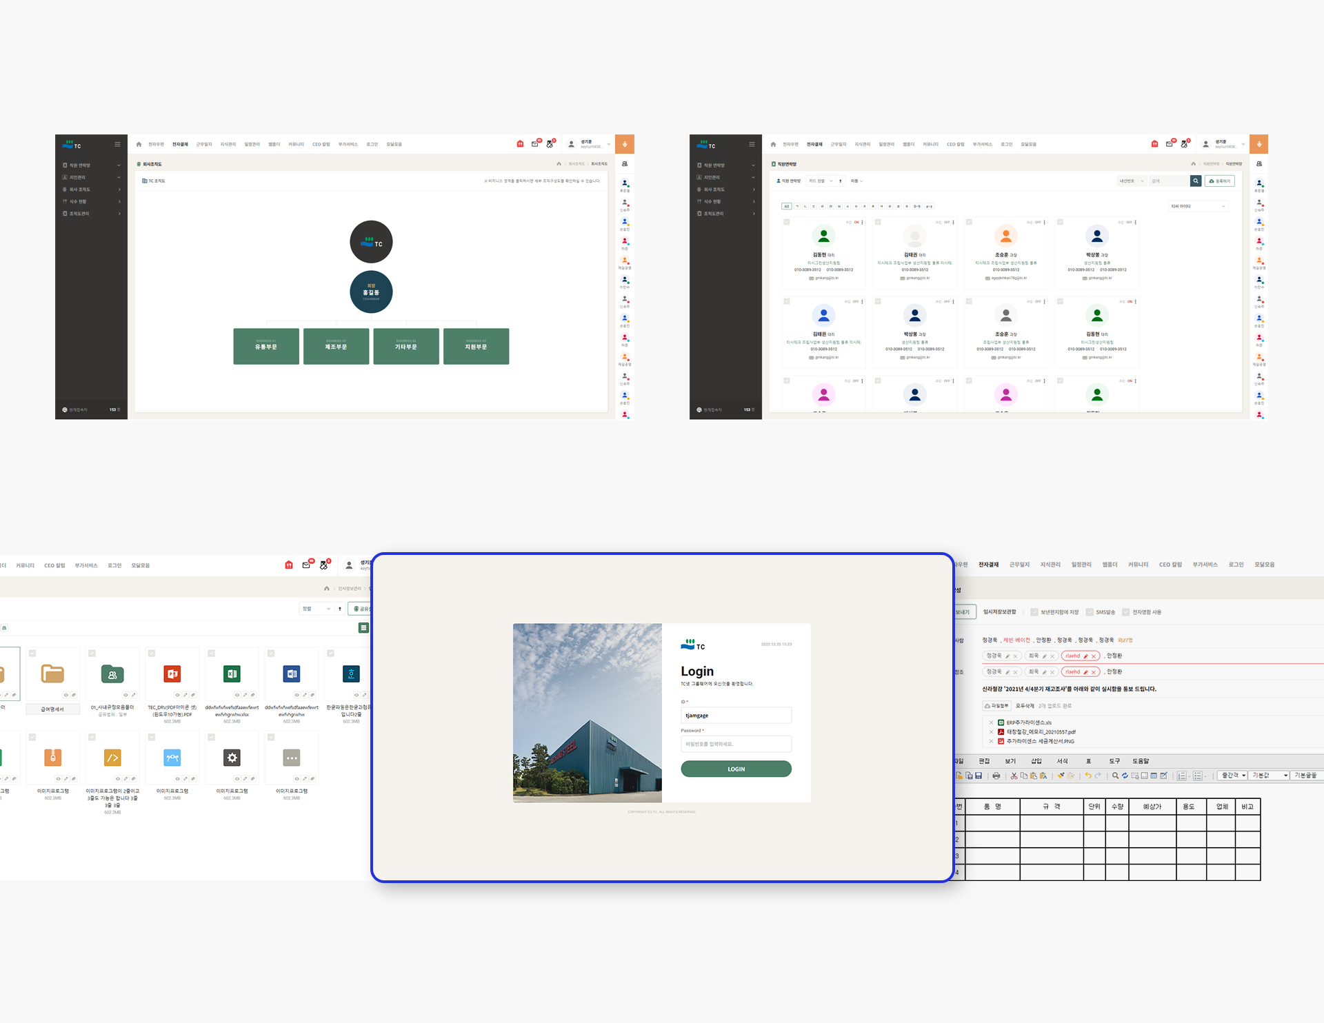Open the Excel file icon in file grid
The width and height of the screenshot is (1324, 1023).
(x=232, y=673)
